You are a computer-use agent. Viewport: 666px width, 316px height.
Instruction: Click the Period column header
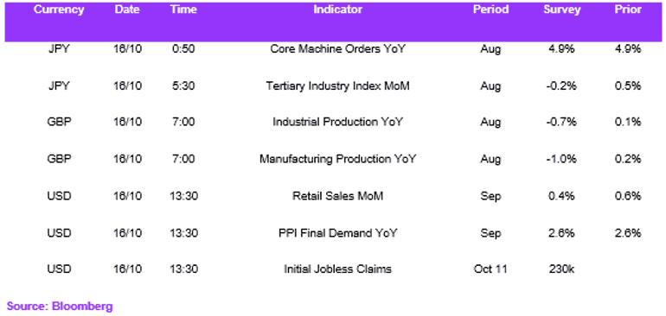point(491,9)
